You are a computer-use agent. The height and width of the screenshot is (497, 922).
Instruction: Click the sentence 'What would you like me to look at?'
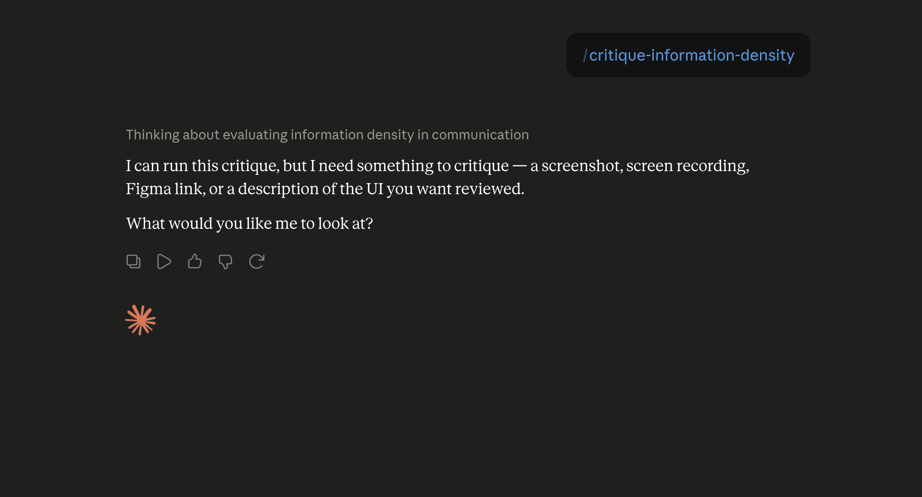(249, 224)
